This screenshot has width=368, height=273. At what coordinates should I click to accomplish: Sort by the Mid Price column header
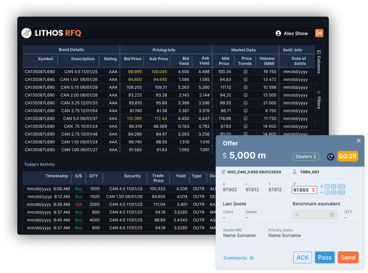pyautogui.click(x=224, y=61)
